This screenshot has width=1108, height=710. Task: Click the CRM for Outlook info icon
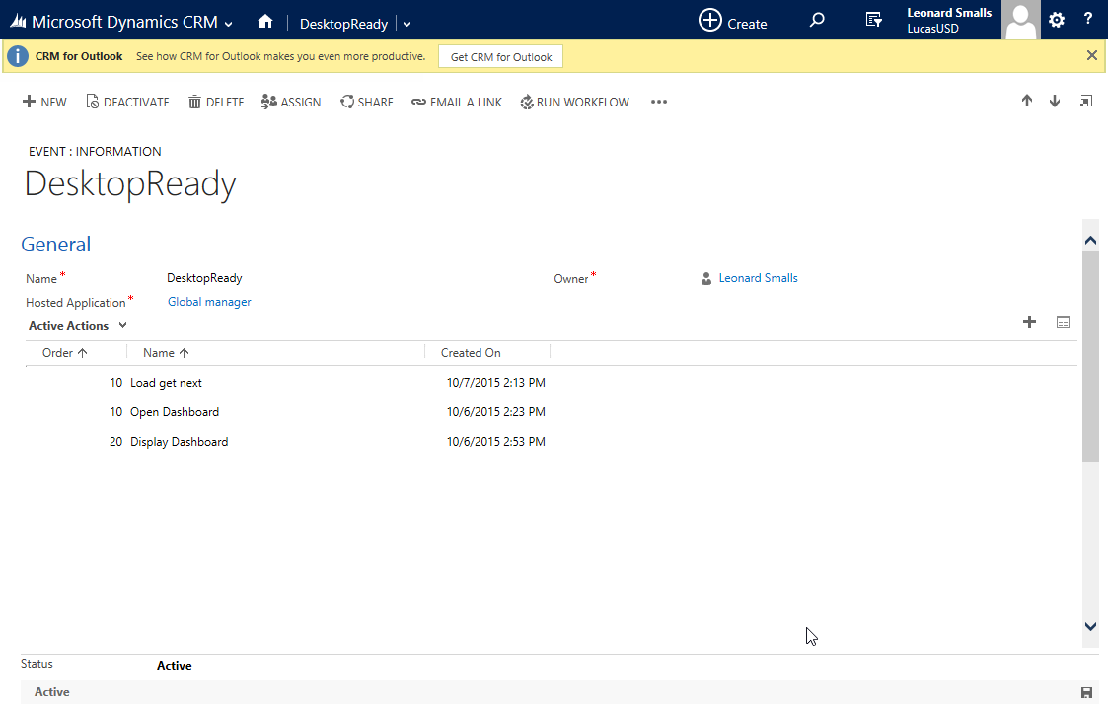pyautogui.click(x=18, y=56)
